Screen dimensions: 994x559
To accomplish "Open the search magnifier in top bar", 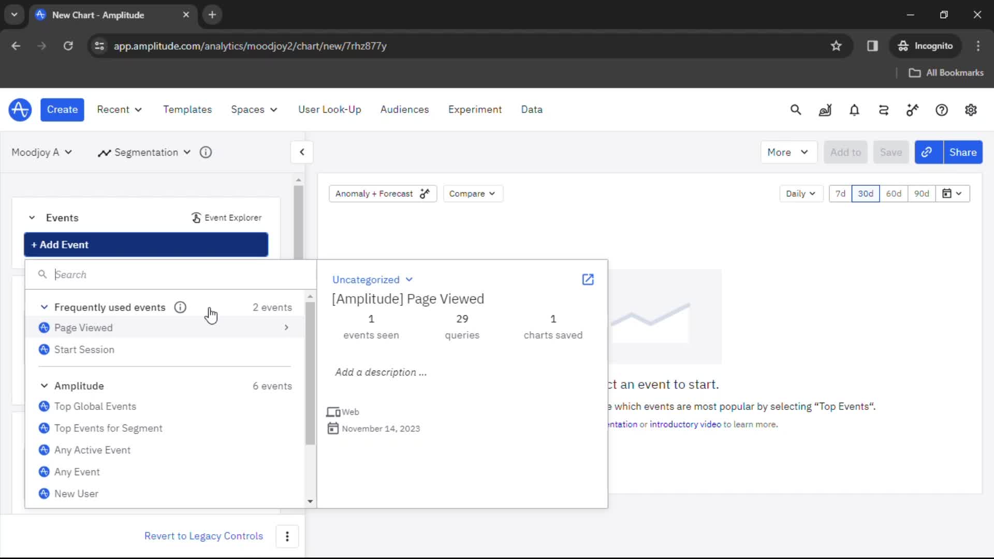I will point(796,110).
